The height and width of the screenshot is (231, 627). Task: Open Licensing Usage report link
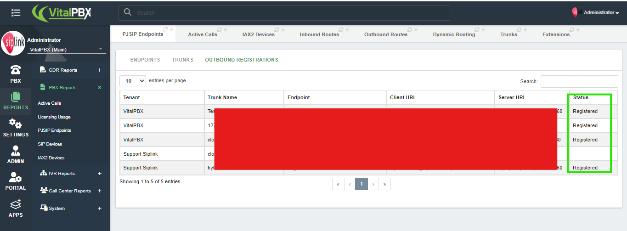tap(54, 117)
